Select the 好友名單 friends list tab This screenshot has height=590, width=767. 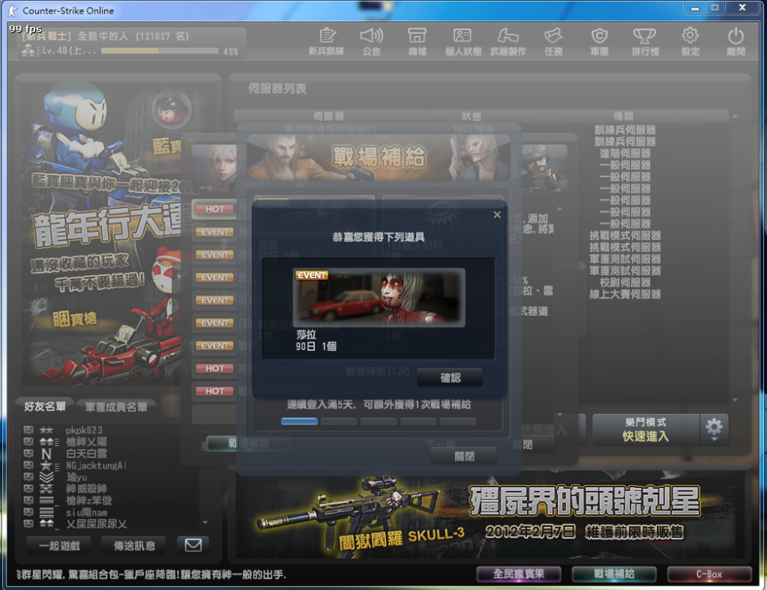(45, 406)
